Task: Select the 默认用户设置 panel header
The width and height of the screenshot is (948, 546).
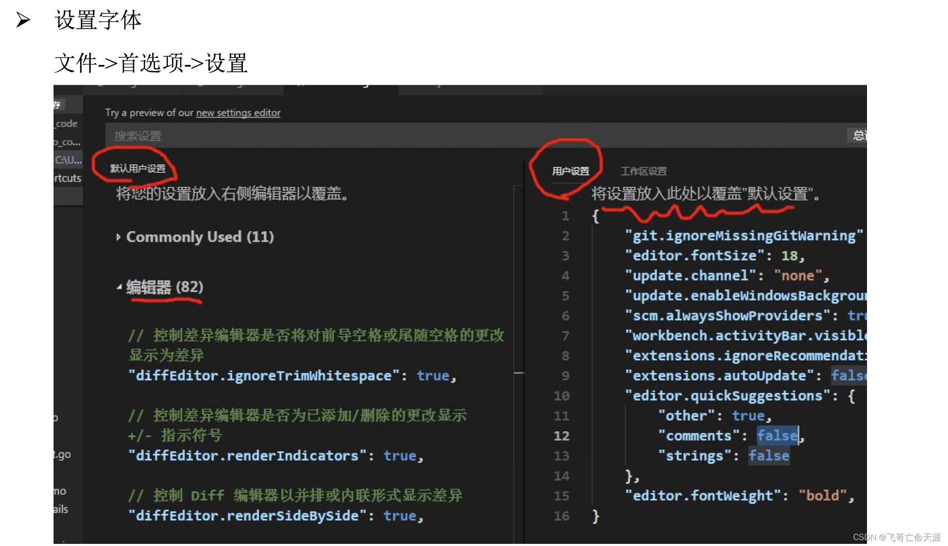Action: [x=138, y=169]
